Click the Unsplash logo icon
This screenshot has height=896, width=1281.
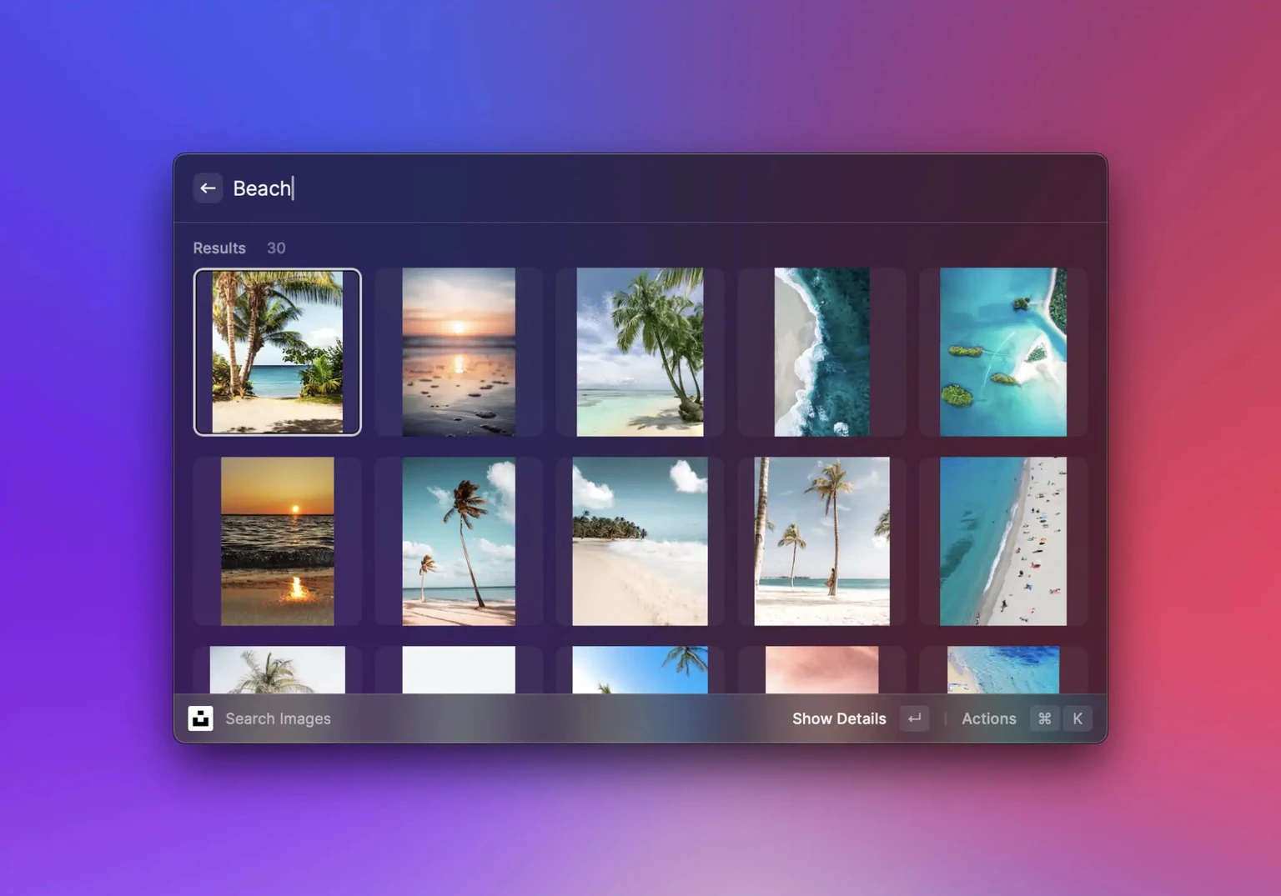coord(200,718)
